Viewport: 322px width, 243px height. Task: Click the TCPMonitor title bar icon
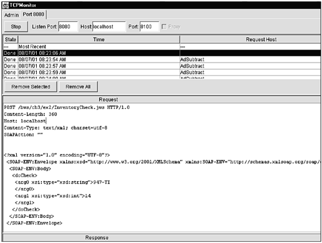[x=5, y=5]
